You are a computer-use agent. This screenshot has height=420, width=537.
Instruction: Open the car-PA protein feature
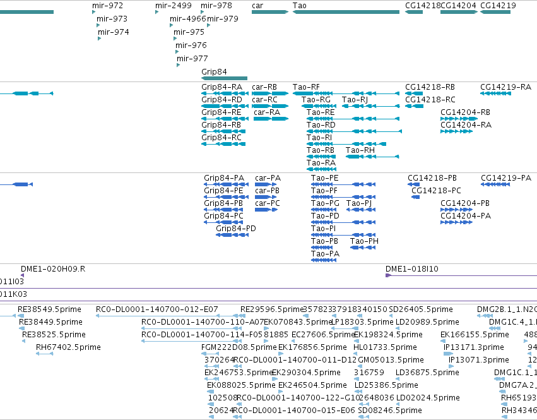click(x=266, y=184)
